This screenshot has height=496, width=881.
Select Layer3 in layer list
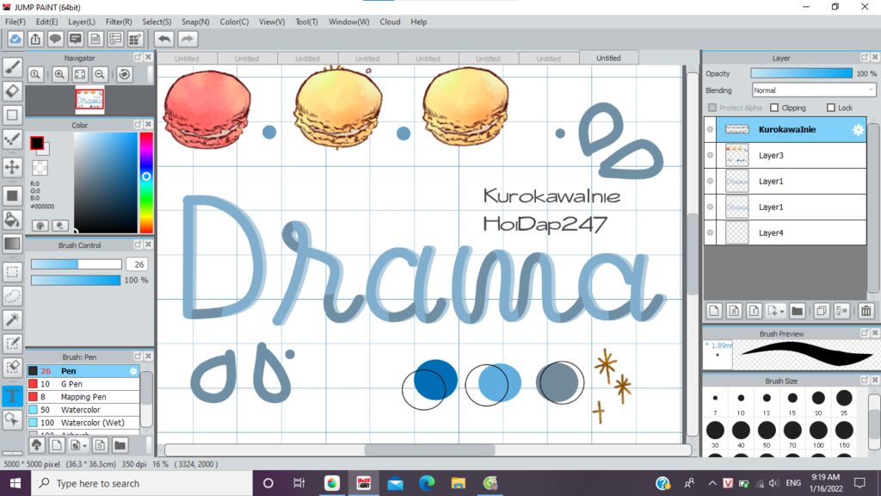coord(786,155)
